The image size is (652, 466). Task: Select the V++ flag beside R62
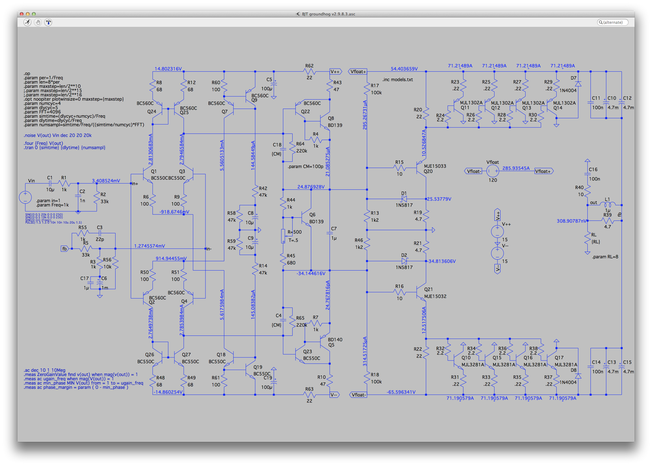336,72
